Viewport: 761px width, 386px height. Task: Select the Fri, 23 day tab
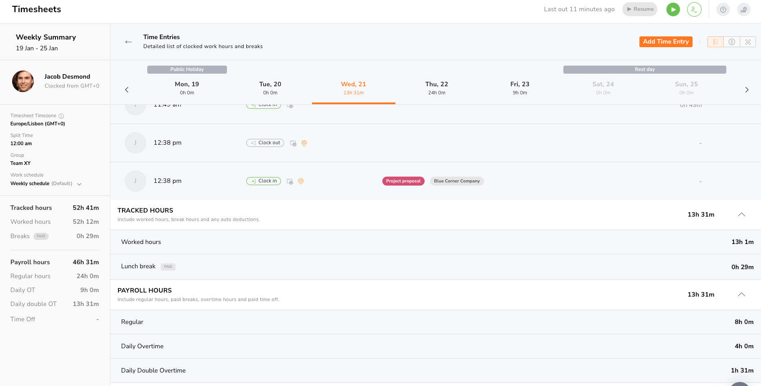(x=520, y=88)
